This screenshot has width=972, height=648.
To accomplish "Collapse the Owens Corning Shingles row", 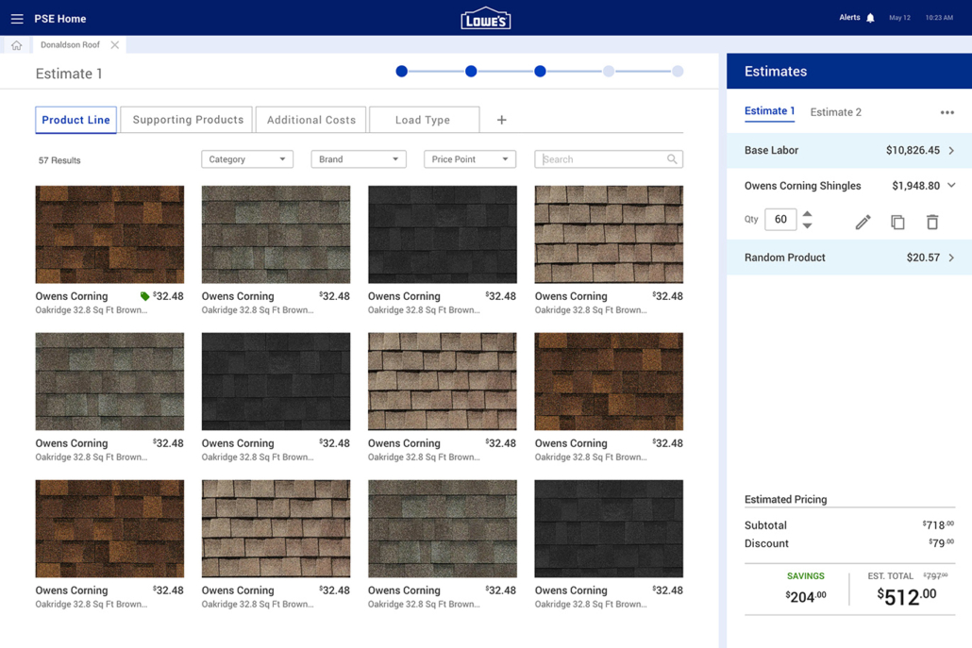I will [951, 185].
